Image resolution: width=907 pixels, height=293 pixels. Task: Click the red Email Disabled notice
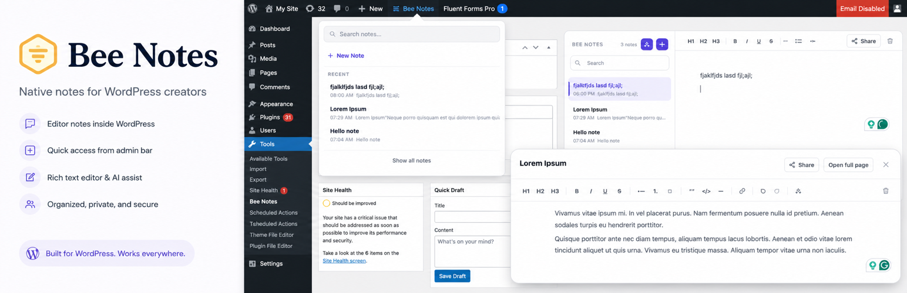point(862,9)
